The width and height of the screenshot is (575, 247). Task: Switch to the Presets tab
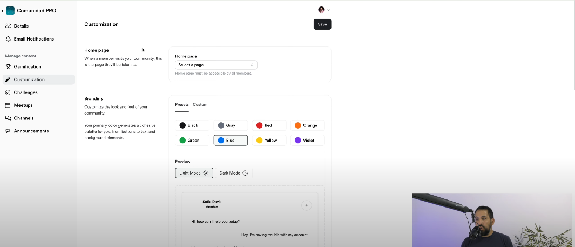(x=182, y=105)
